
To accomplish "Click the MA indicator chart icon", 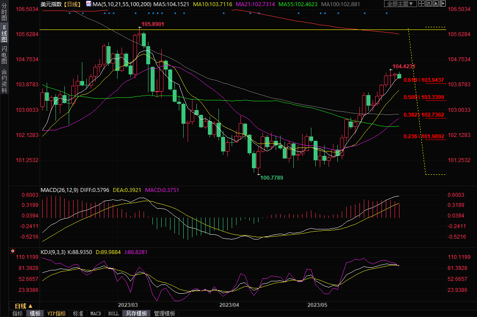I will click(89, 4).
